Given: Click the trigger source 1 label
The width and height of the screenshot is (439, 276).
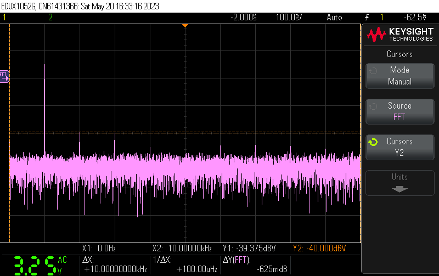Looking at the screenshot, I should click(381, 18).
